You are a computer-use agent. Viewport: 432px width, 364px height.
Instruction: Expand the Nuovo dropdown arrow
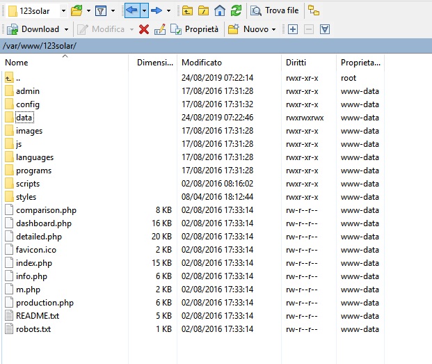[273, 29]
